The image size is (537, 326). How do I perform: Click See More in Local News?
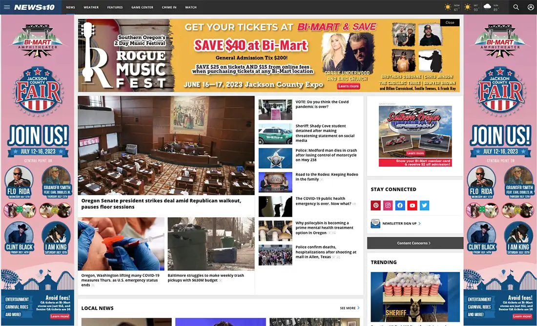tap(348, 308)
